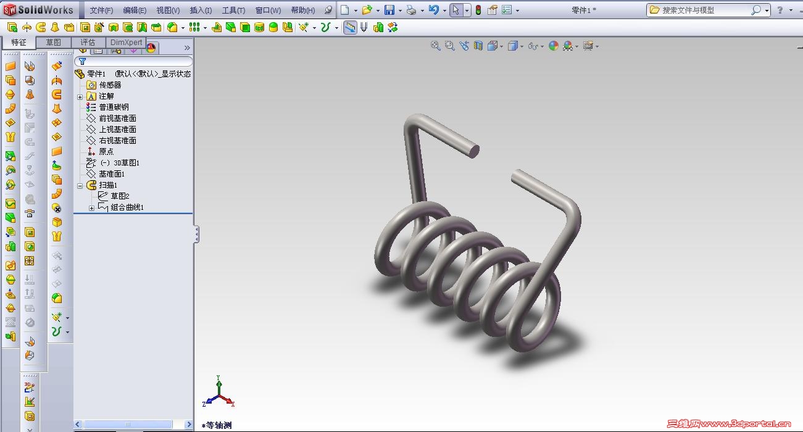Expand the 组合曲线1 node

[x=92, y=208]
